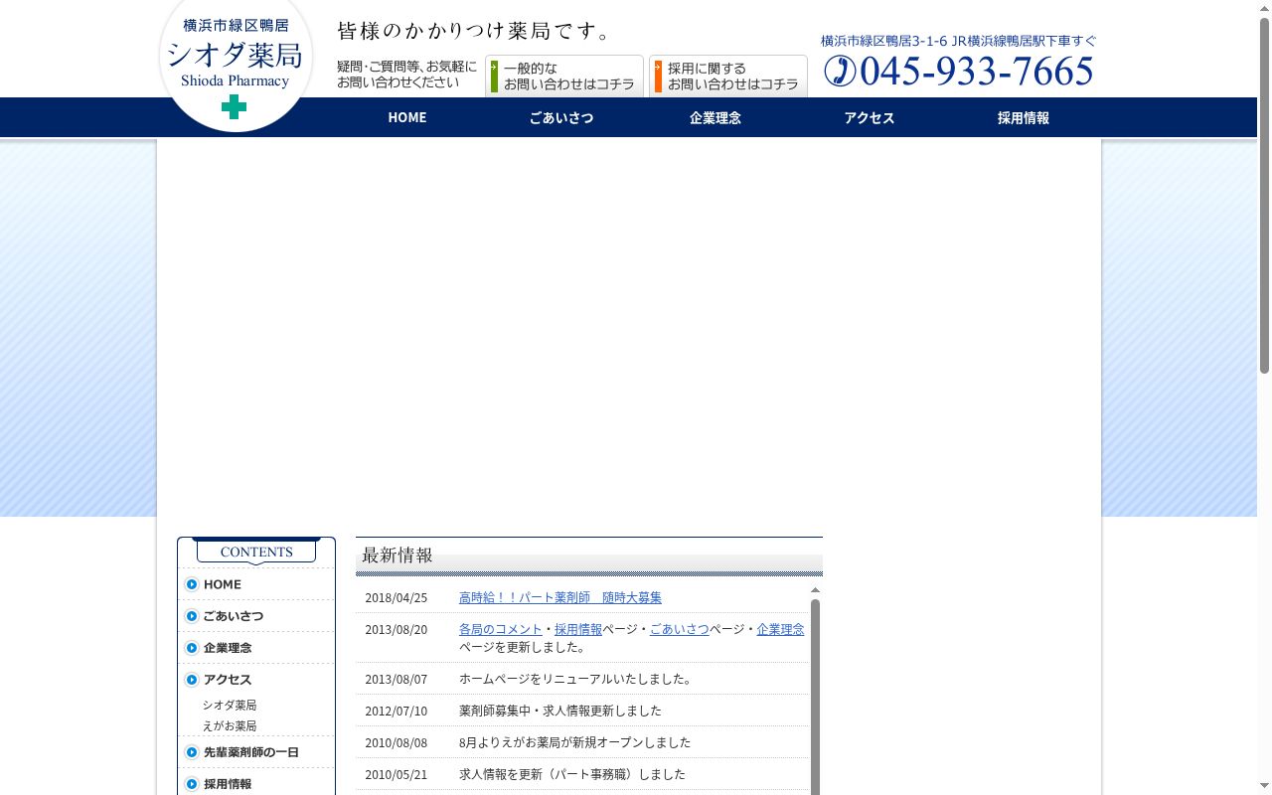Click the address text 横浜市緑区鴨居3-1-6

tap(883, 41)
